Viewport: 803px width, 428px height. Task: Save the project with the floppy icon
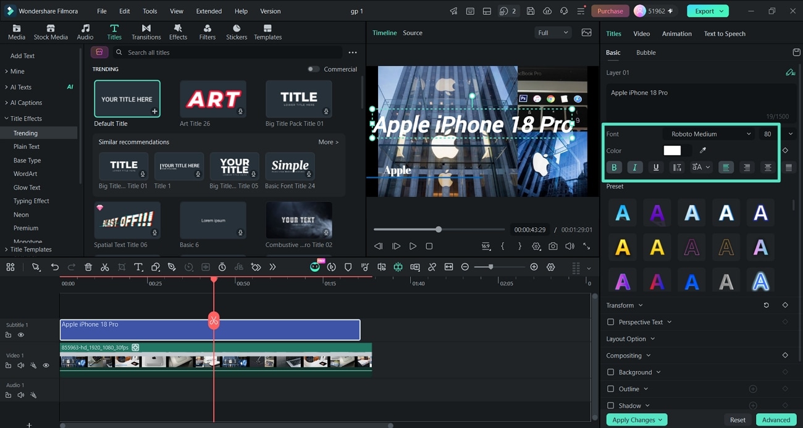click(x=531, y=11)
